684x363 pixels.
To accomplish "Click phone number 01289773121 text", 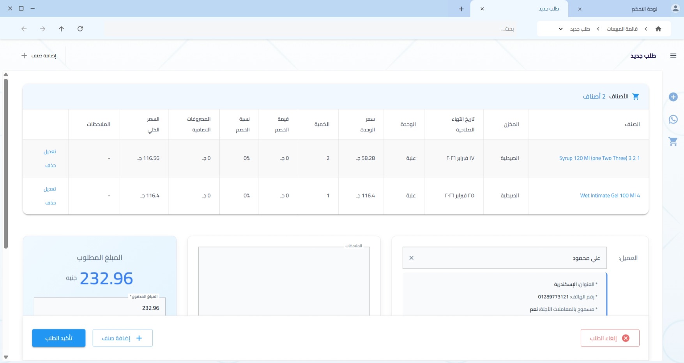I will (x=553, y=297).
